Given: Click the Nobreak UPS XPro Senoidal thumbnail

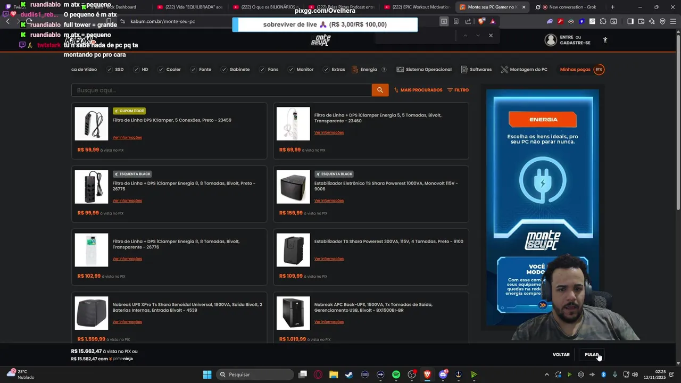Looking at the screenshot, I should click(x=92, y=313).
